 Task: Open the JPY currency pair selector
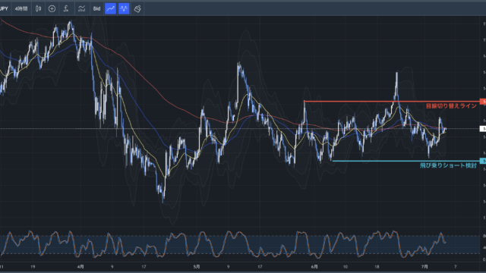(x=4, y=8)
